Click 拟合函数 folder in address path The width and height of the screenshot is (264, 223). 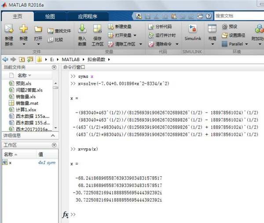tap(96, 59)
